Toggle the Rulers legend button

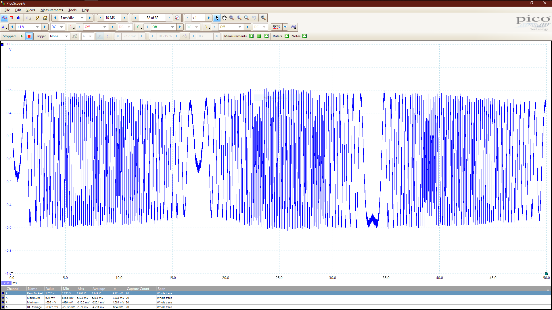(287, 36)
